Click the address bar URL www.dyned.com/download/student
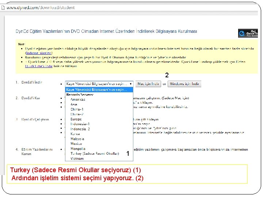 (x=41, y=8)
